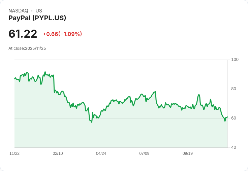The image size is (248, 171).
Task: Click the NASDAQ exchange label
Action: [18, 11]
